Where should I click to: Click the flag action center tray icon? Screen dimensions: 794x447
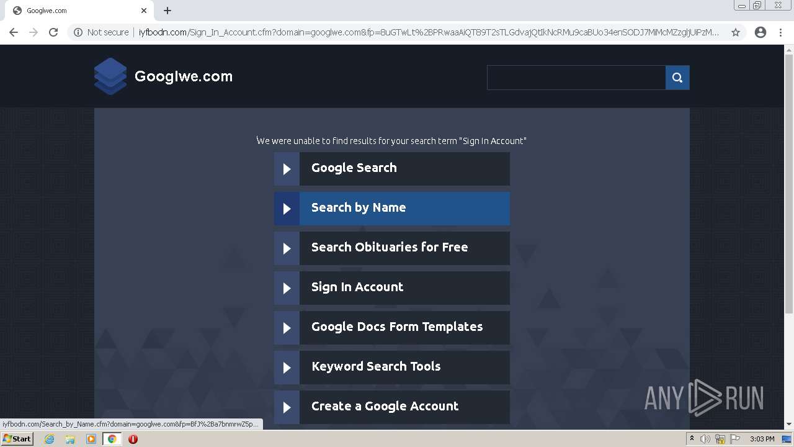tap(735, 439)
